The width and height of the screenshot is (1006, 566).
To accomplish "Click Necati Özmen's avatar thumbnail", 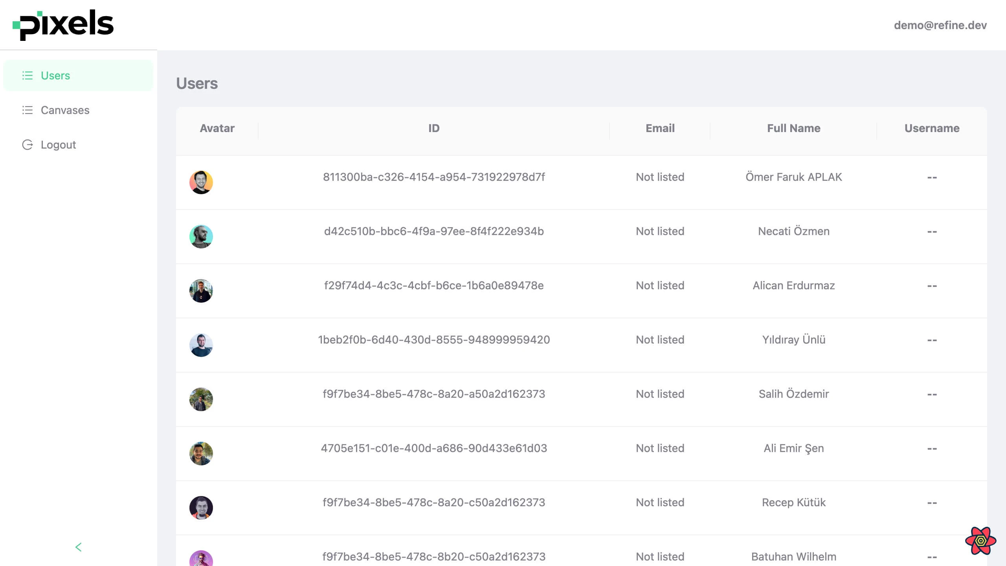I will pyautogui.click(x=201, y=237).
